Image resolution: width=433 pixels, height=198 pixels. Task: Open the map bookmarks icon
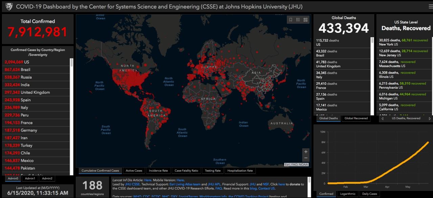click(x=291, y=20)
